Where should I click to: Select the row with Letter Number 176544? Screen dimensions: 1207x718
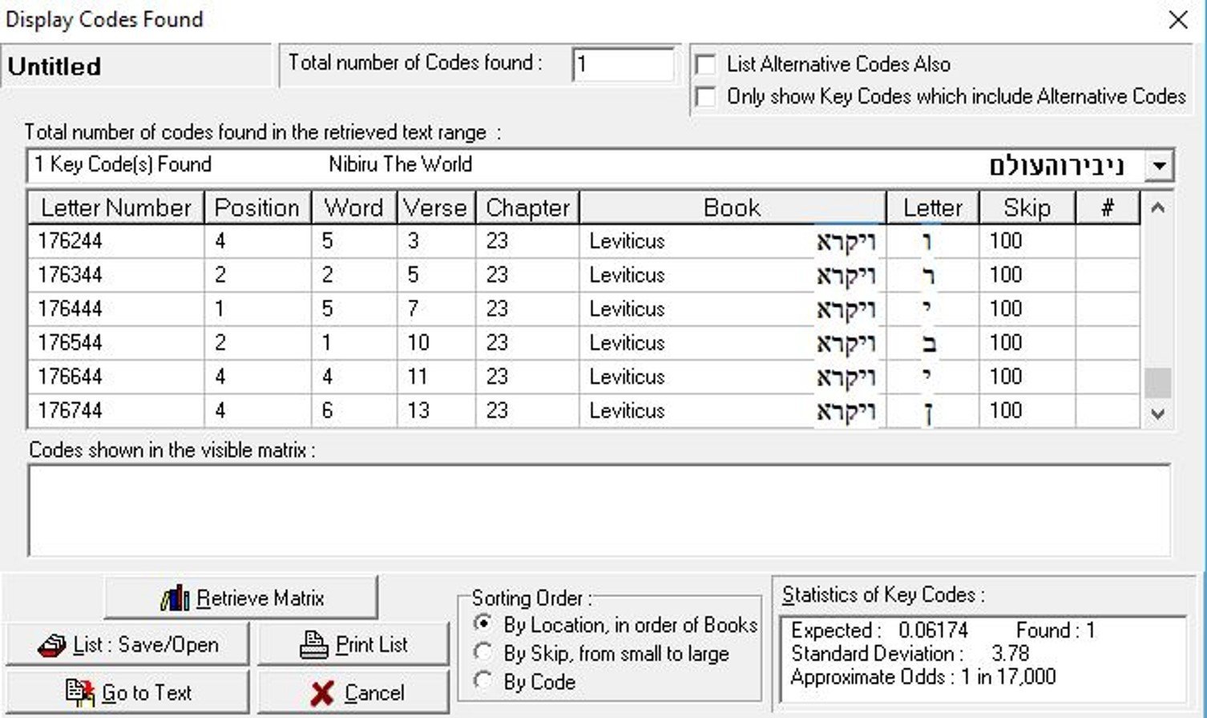[583, 343]
